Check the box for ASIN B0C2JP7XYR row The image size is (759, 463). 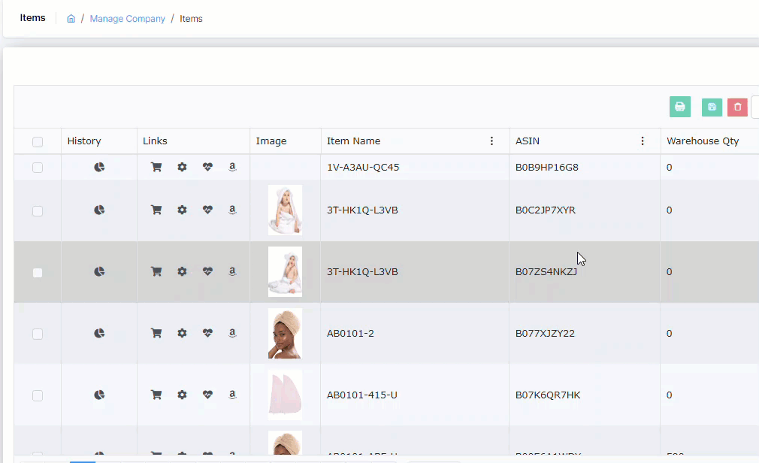click(x=38, y=211)
